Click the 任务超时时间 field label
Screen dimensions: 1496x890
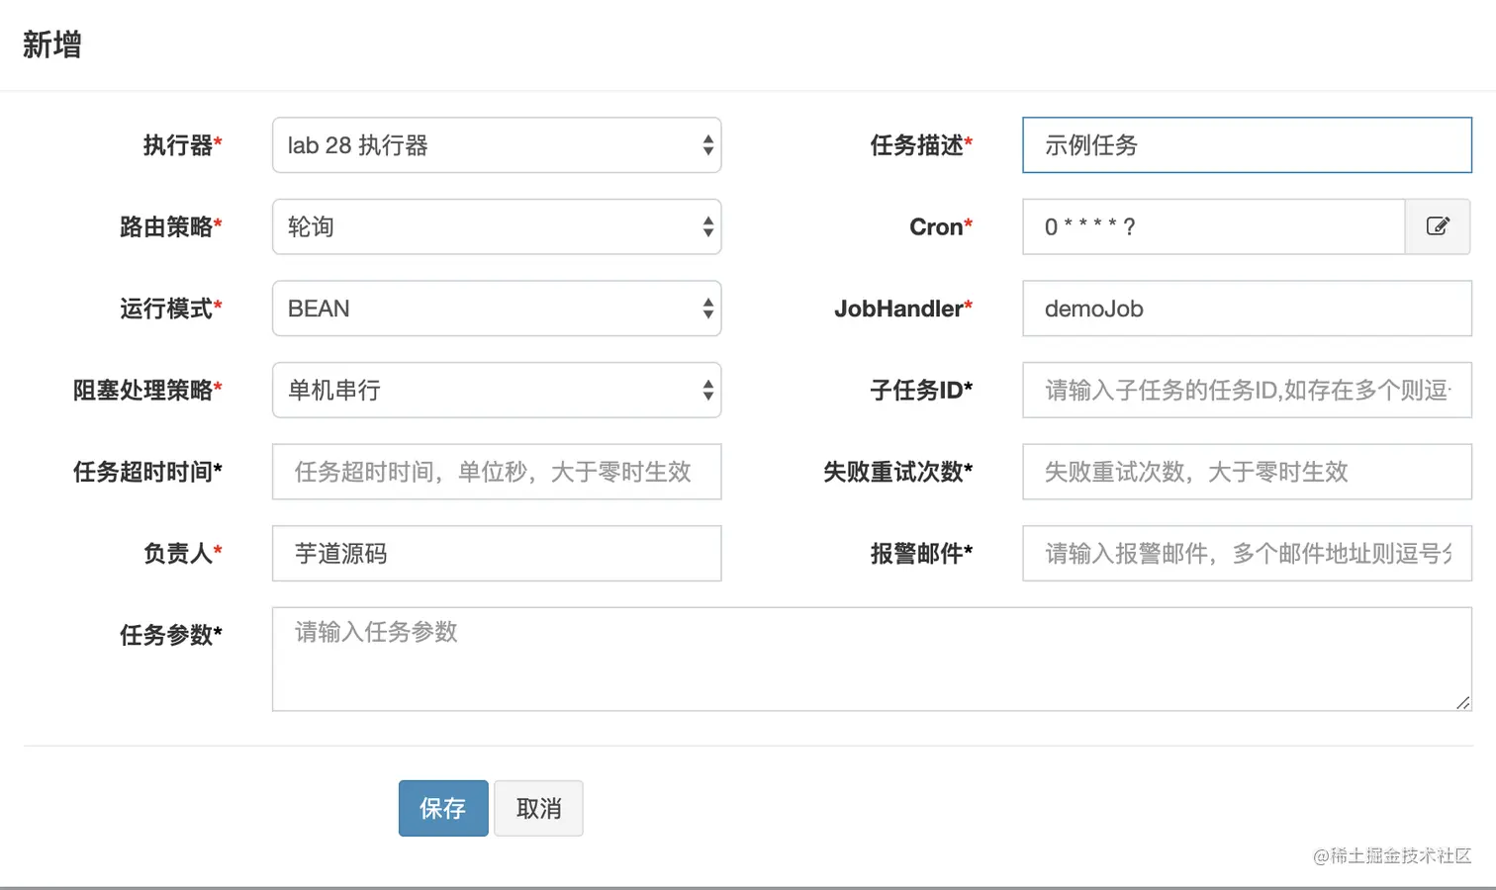pos(147,472)
